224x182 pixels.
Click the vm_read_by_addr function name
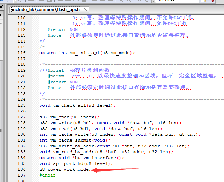pos(74,152)
